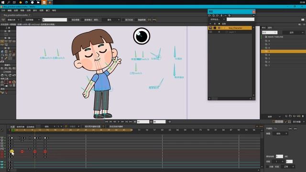Open Windows Start menu
Screen dimensions: 306x172
[x=3, y=2]
